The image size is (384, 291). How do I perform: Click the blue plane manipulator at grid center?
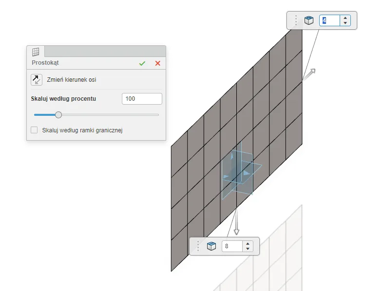242,170
